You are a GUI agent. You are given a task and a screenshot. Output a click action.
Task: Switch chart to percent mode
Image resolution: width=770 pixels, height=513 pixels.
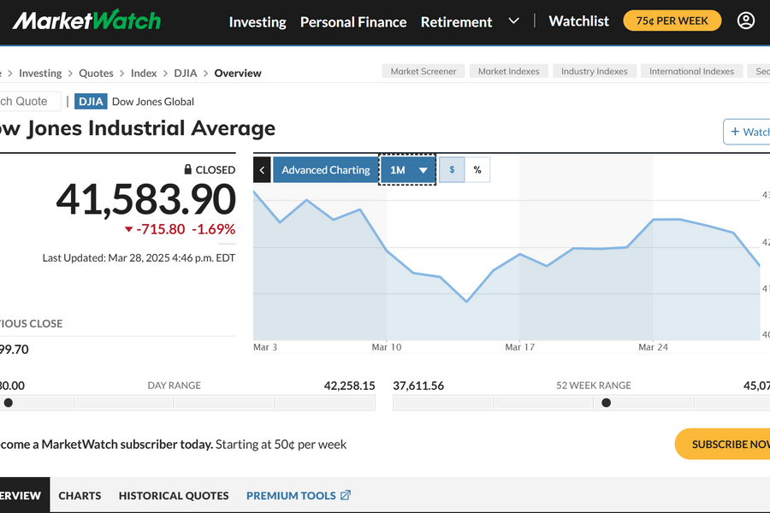477,170
